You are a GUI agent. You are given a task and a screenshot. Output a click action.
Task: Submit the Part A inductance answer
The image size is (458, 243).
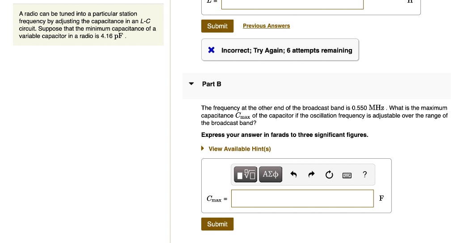click(x=217, y=26)
